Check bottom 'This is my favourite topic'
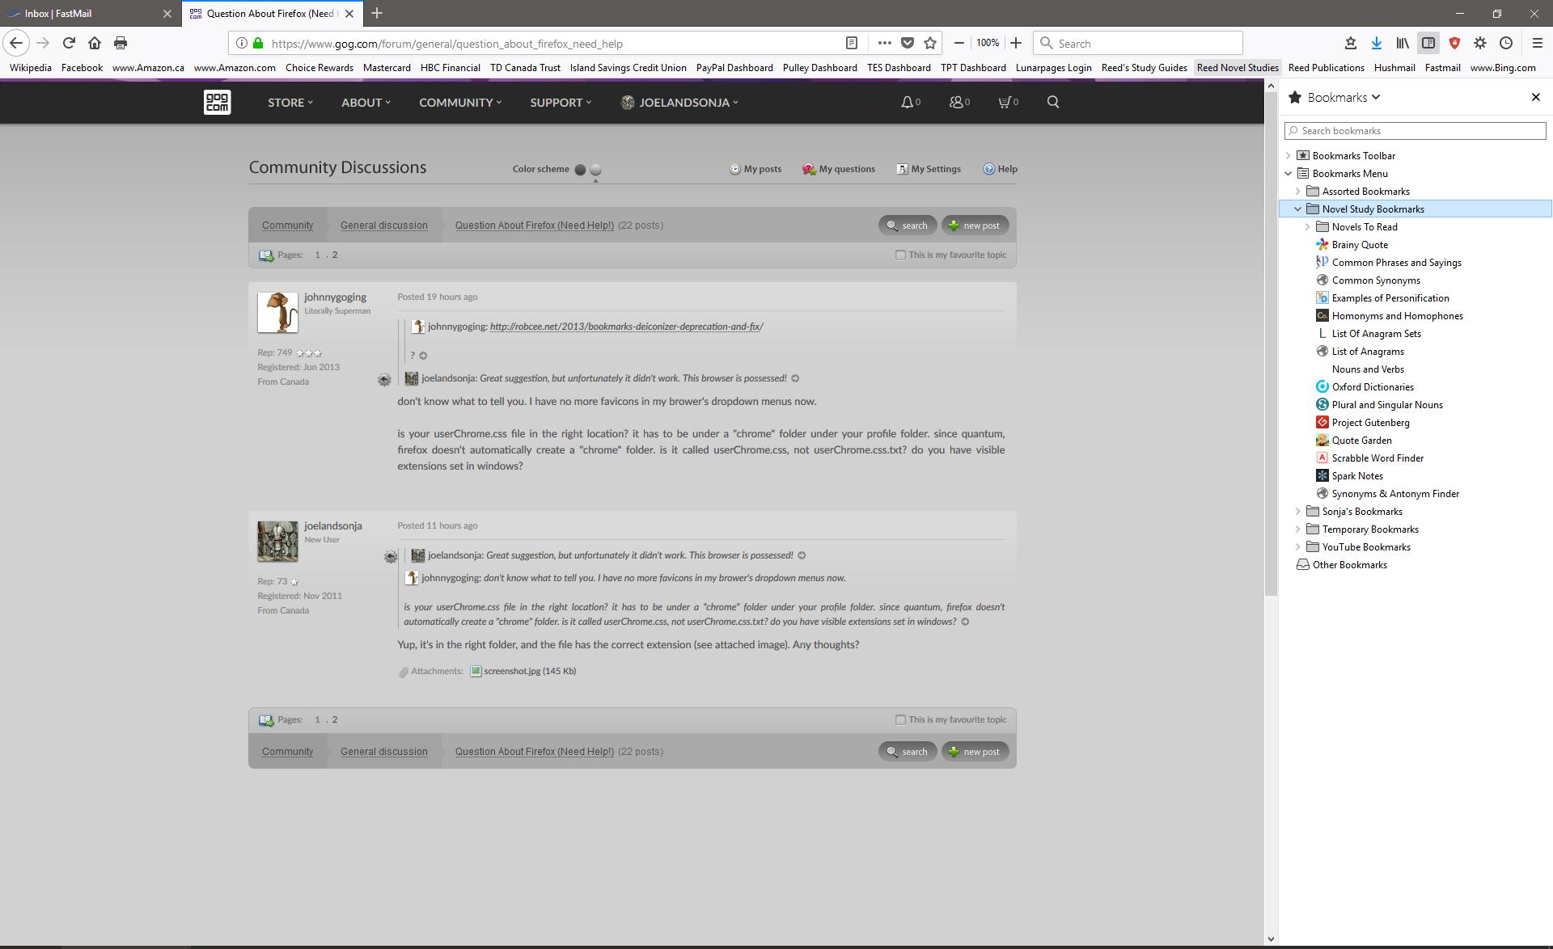1553x949 pixels. point(900,719)
